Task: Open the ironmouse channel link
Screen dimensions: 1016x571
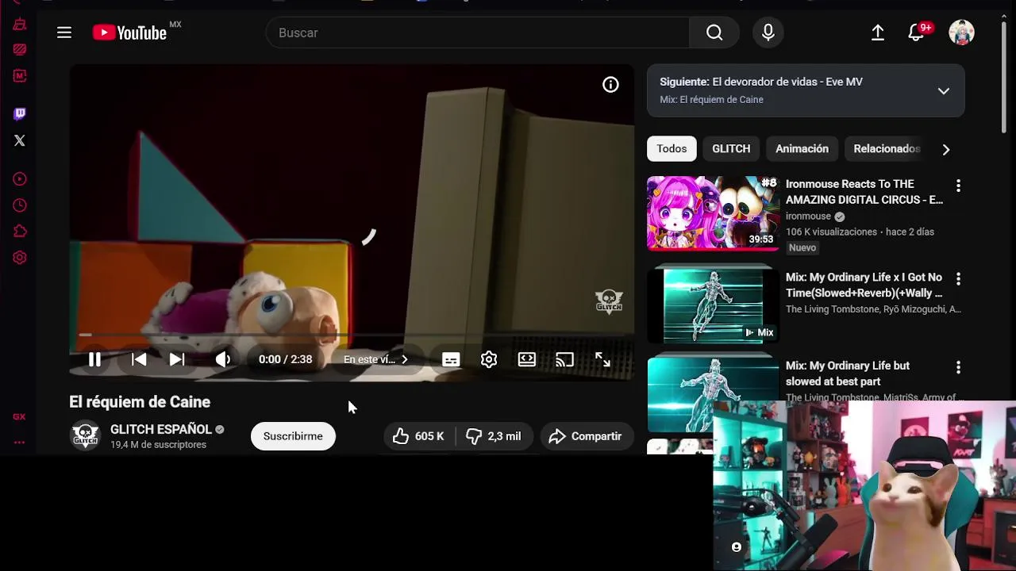Action: click(808, 216)
